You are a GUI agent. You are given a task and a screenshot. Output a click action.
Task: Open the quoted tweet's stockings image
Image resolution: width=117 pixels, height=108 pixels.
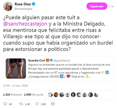click(16, 68)
